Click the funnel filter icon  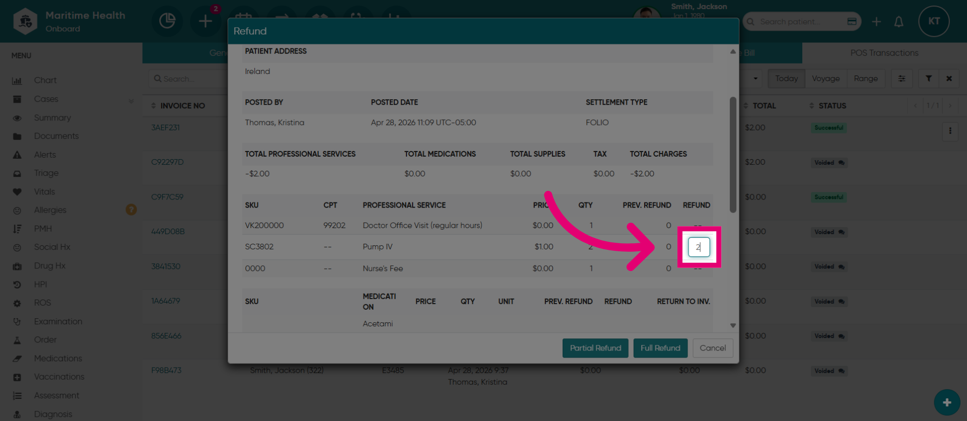(x=928, y=79)
